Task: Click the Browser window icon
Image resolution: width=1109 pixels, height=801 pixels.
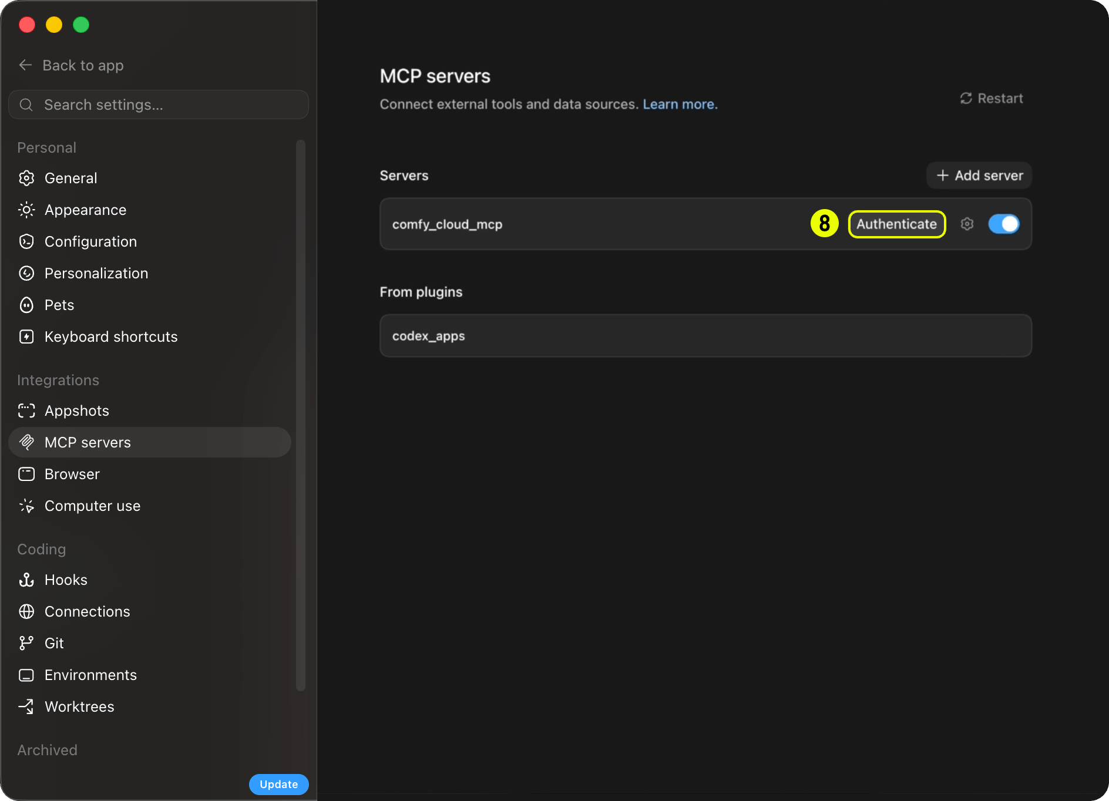Action: (26, 474)
